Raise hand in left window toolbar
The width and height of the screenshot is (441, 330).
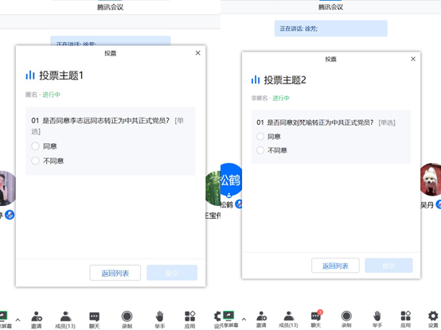(x=159, y=320)
